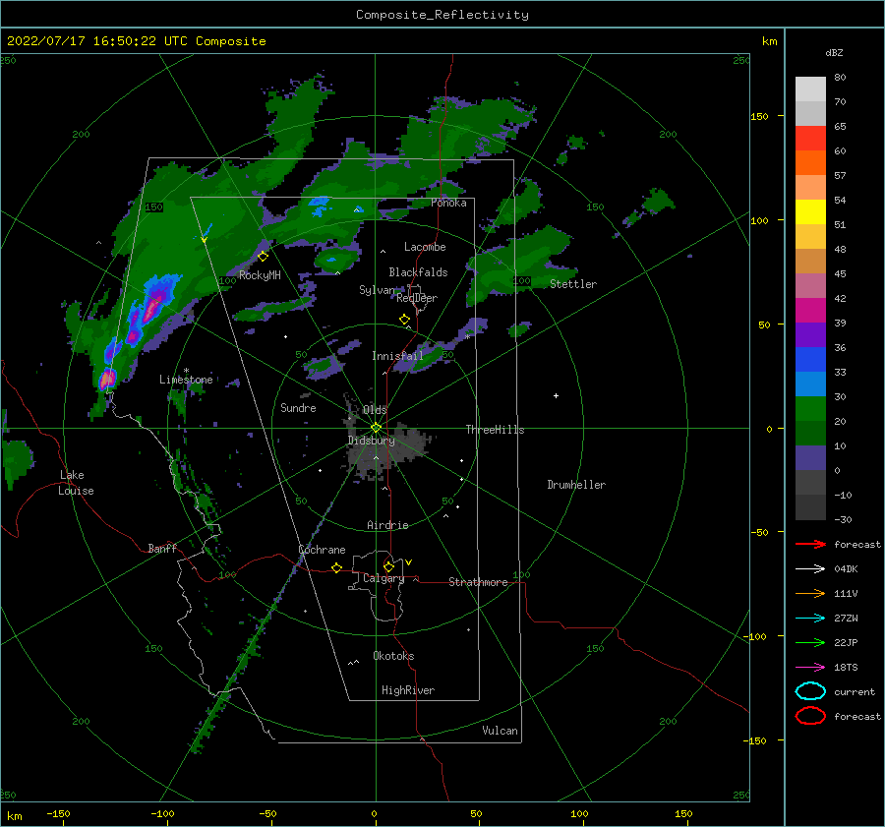Click the Olds town label
The height and width of the screenshot is (827, 885).
(375, 409)
